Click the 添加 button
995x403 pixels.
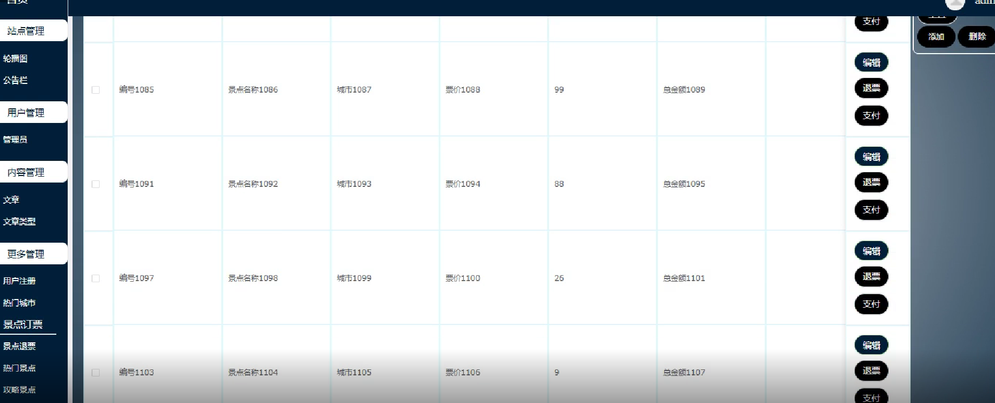[x=936, y=37]
